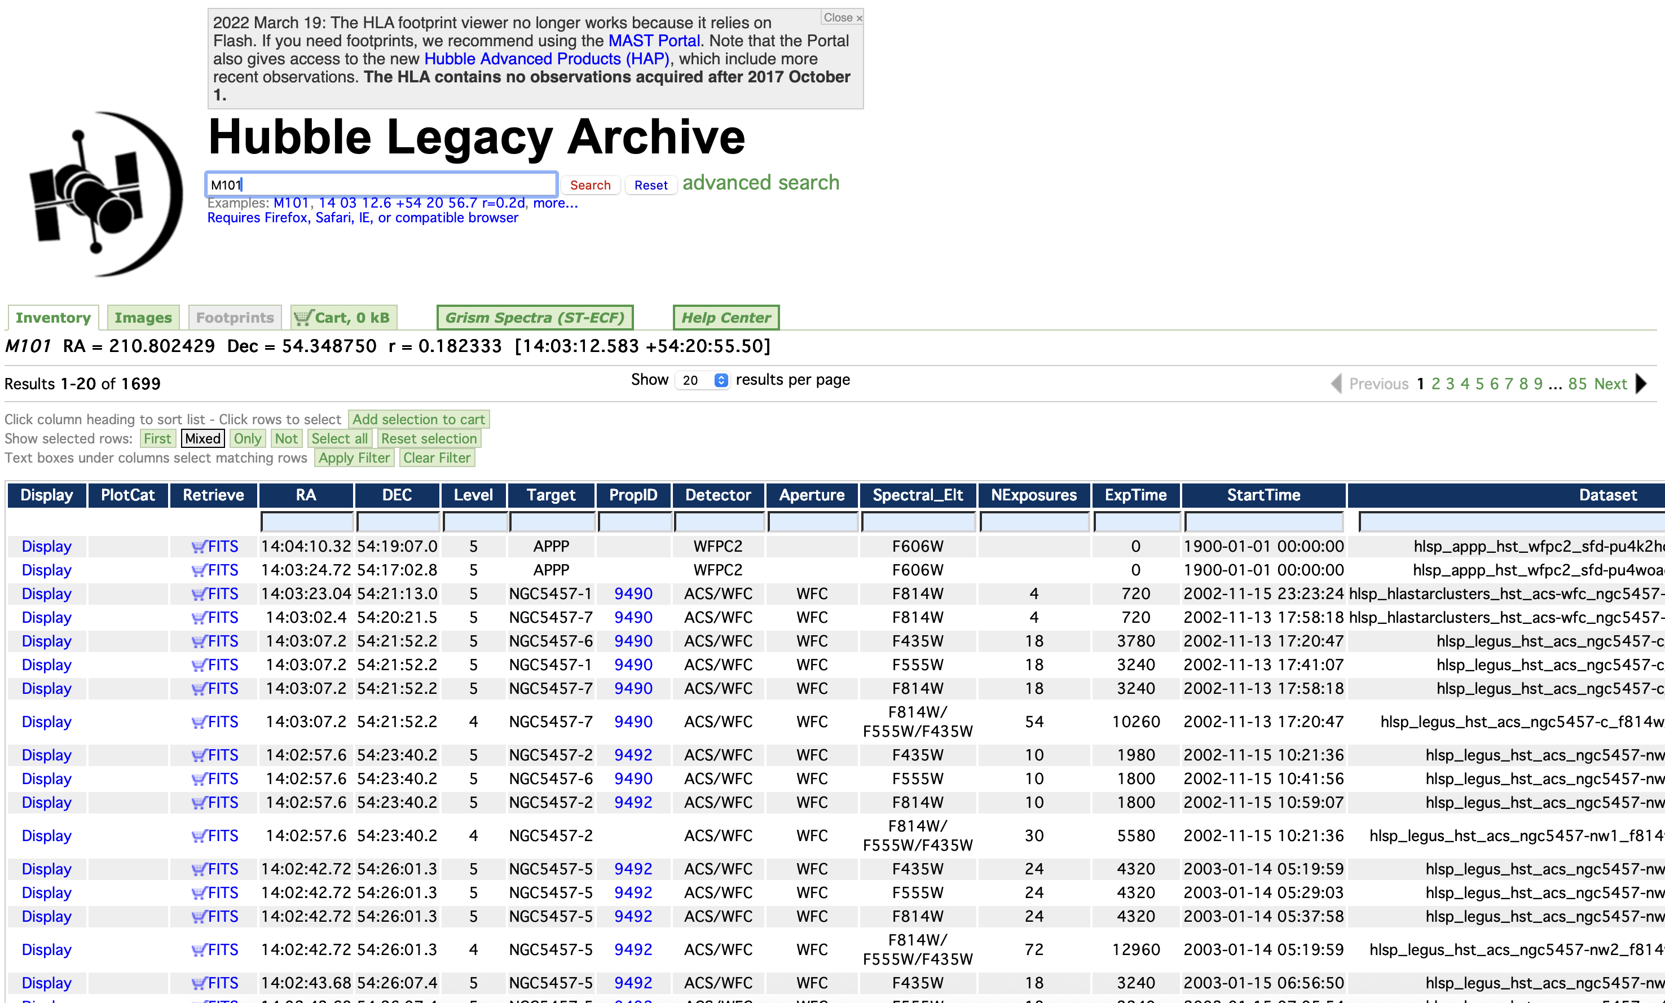Select the Only show-rows option
Image resolution: width=1665 pixels, height=1003 pixels.
point(247,439)
